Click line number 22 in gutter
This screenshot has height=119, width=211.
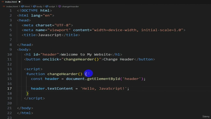coord(10,113)
